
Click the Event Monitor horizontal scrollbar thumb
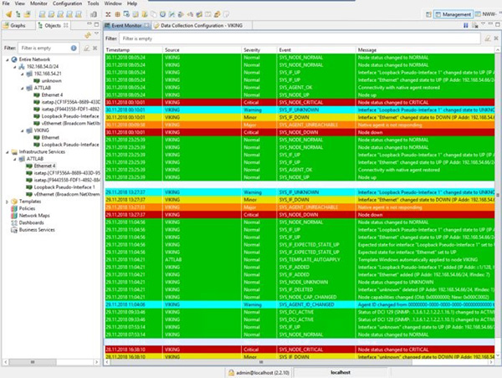pyautogui.click(x=261, y=362)
